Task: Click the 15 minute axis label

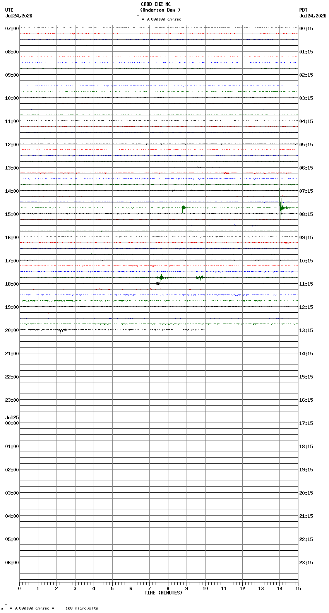Action: (298, 589)
